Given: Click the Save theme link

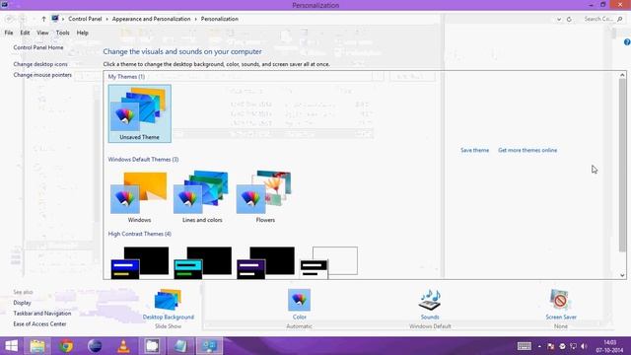Looking at the screenshot, I should pyautogui.click(x=475, y=150).
